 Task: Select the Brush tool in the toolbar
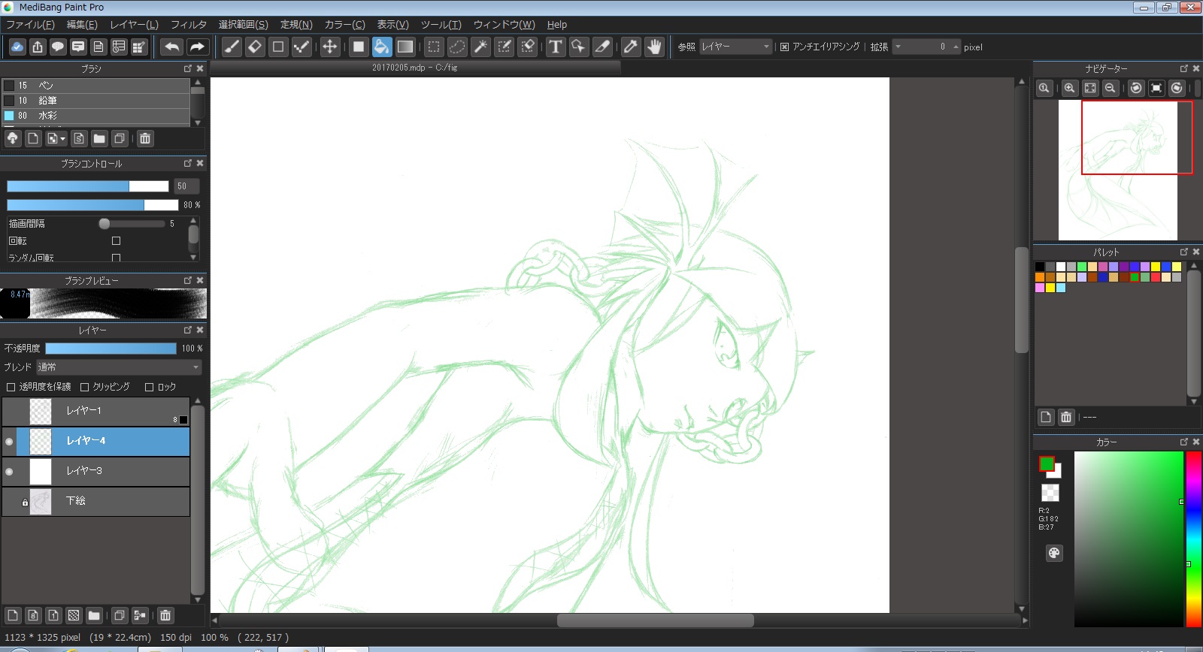232,47
